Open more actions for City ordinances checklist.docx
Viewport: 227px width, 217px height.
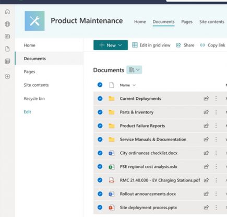coord(216,153)
